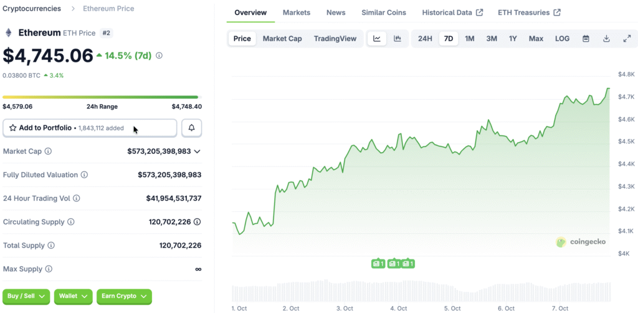
Task: Click Circulating Supply info icon
Action: point(70,222)
